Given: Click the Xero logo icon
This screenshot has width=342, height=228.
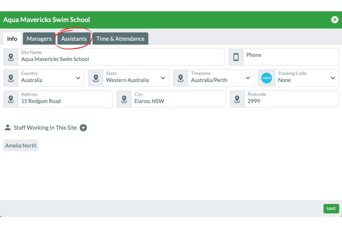Looking at the screenshot, I should click(266, 78).
